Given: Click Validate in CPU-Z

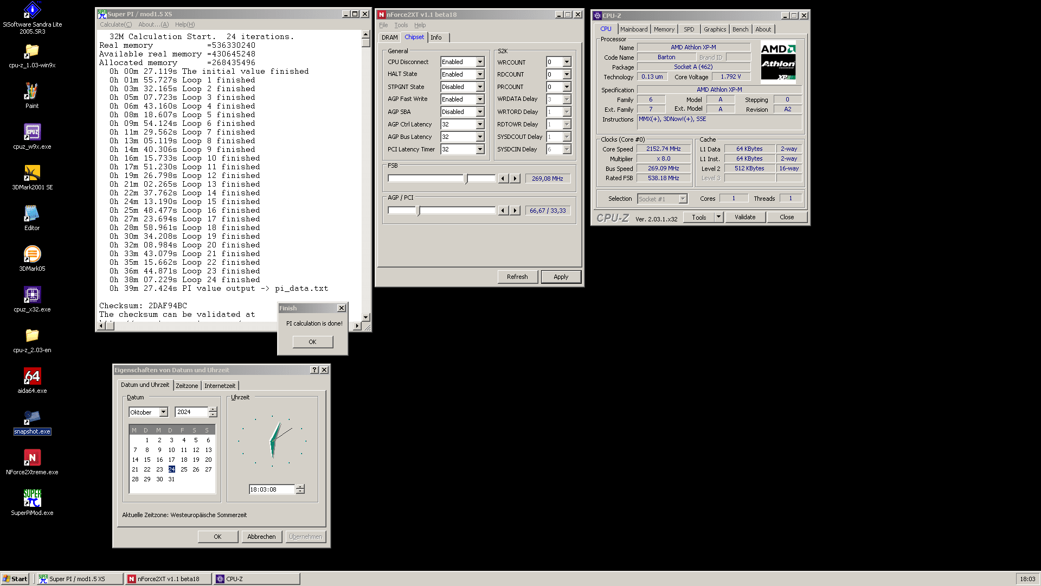Looking at the screenshot, I should click(x=745, y=217).
